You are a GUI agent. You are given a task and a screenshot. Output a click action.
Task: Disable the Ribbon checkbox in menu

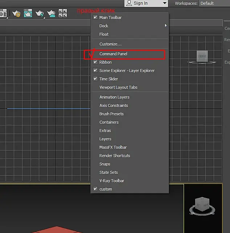95,62
